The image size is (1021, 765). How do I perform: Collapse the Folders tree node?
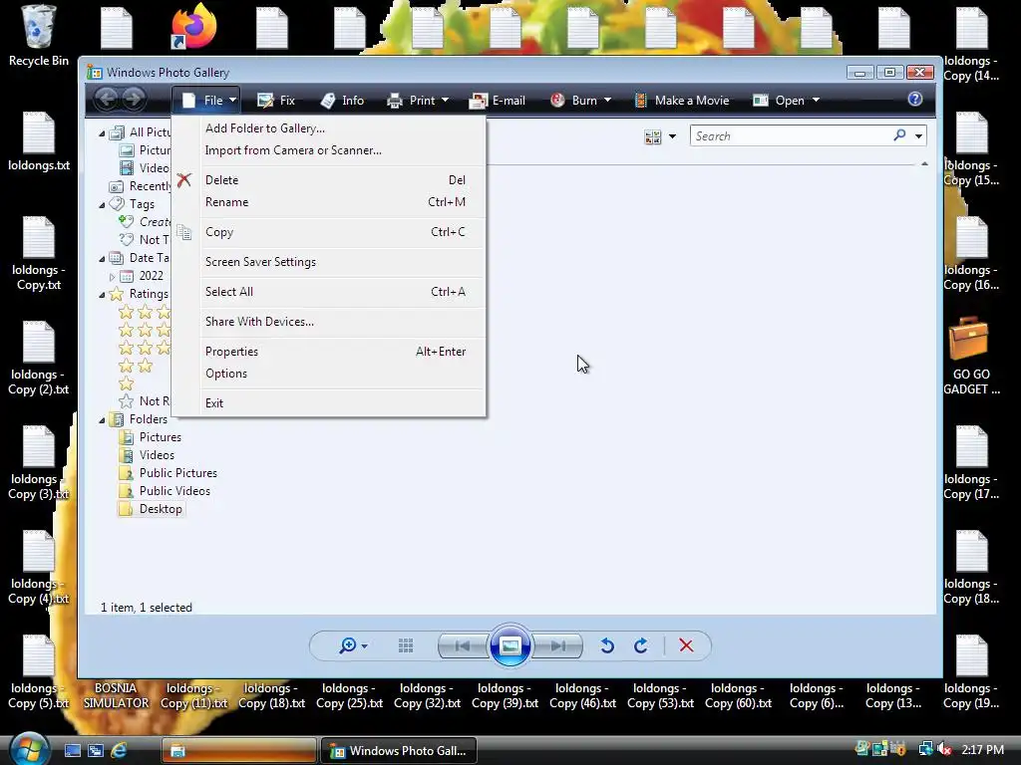point(103,420)
